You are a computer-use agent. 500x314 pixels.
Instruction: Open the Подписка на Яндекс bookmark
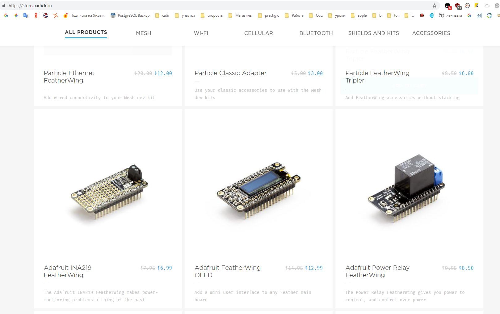(84, 15)
